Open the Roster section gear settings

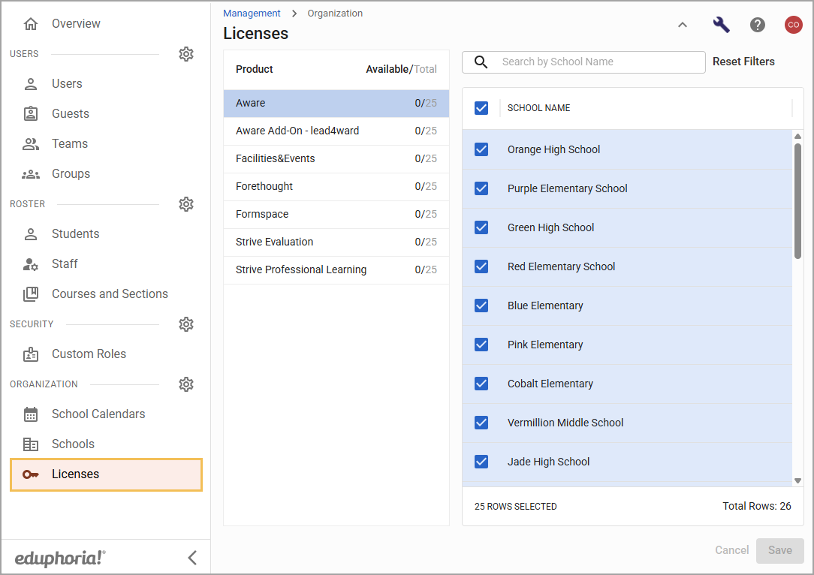click(x=185, y=204)
